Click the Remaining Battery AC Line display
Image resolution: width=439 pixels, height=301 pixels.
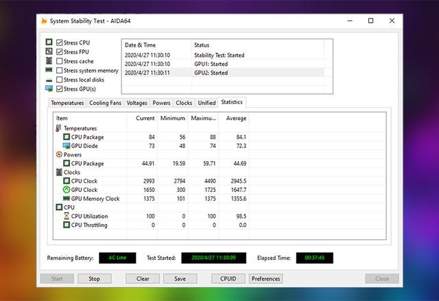pyautogui.click(x=117, y=258)
